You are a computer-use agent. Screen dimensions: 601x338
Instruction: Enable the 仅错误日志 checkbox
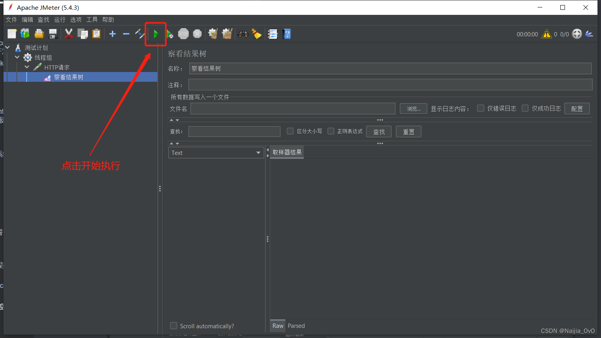click(480, 108)
